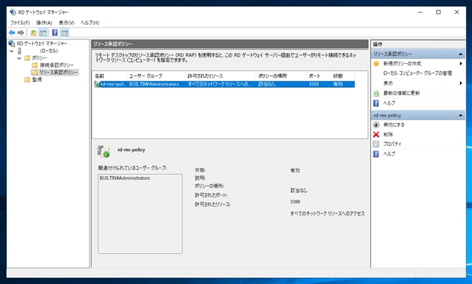Click the 監視 folder icon
The height and width of the screenshot is (284, 472).
click(27, 79)
